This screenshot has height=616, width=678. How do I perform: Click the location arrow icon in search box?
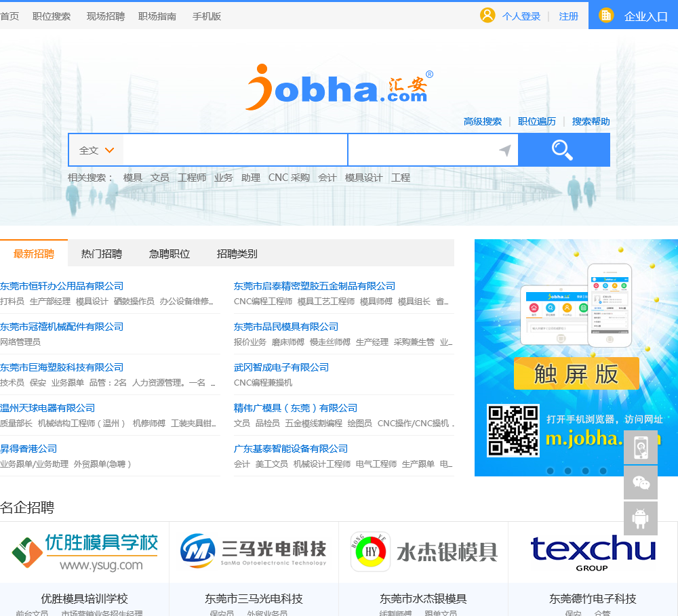point(504,150)
